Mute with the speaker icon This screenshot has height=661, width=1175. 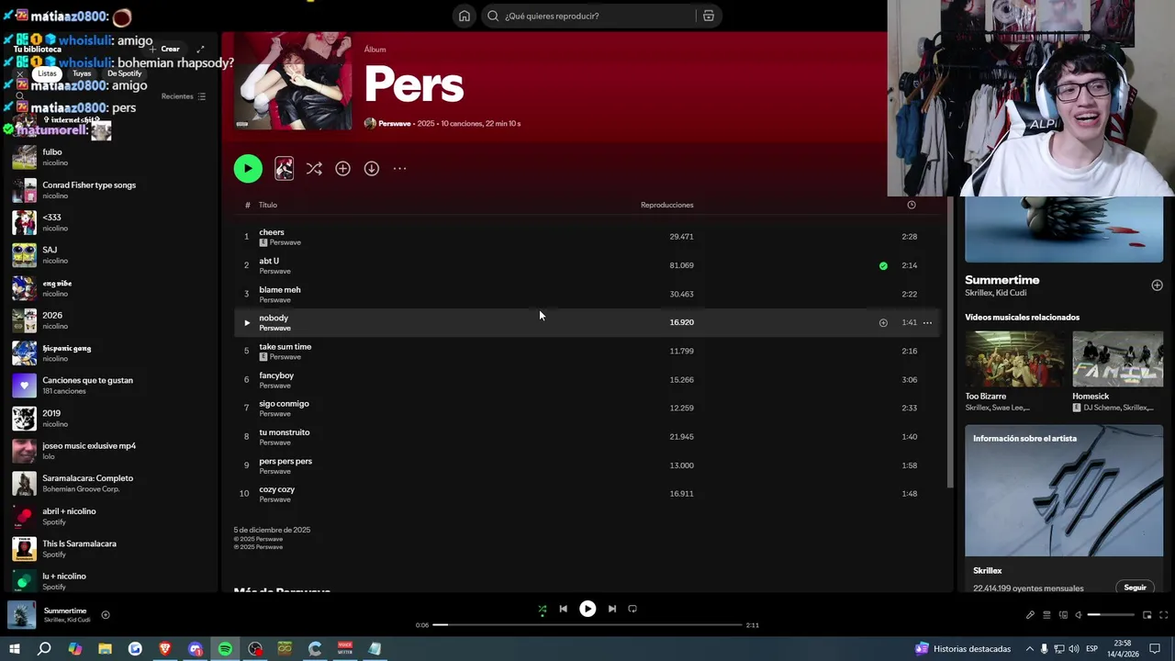tap(1079, 615)
